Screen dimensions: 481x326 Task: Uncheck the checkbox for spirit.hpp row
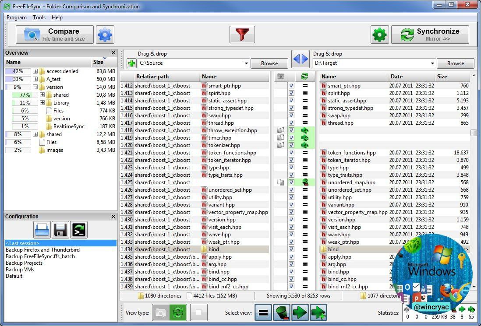click(291, 93)
